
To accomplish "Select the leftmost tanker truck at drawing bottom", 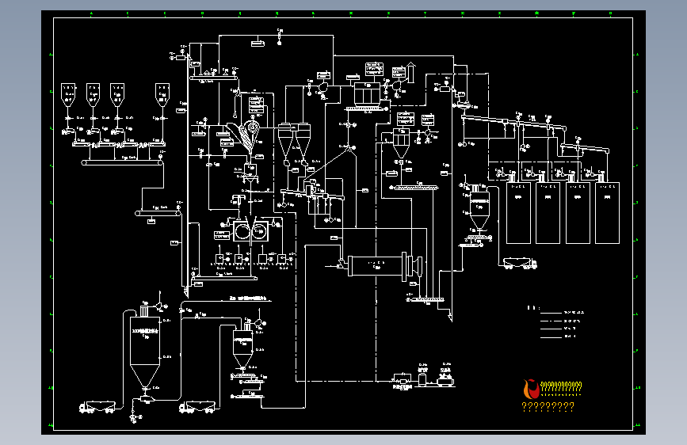I will pos(97,407).
